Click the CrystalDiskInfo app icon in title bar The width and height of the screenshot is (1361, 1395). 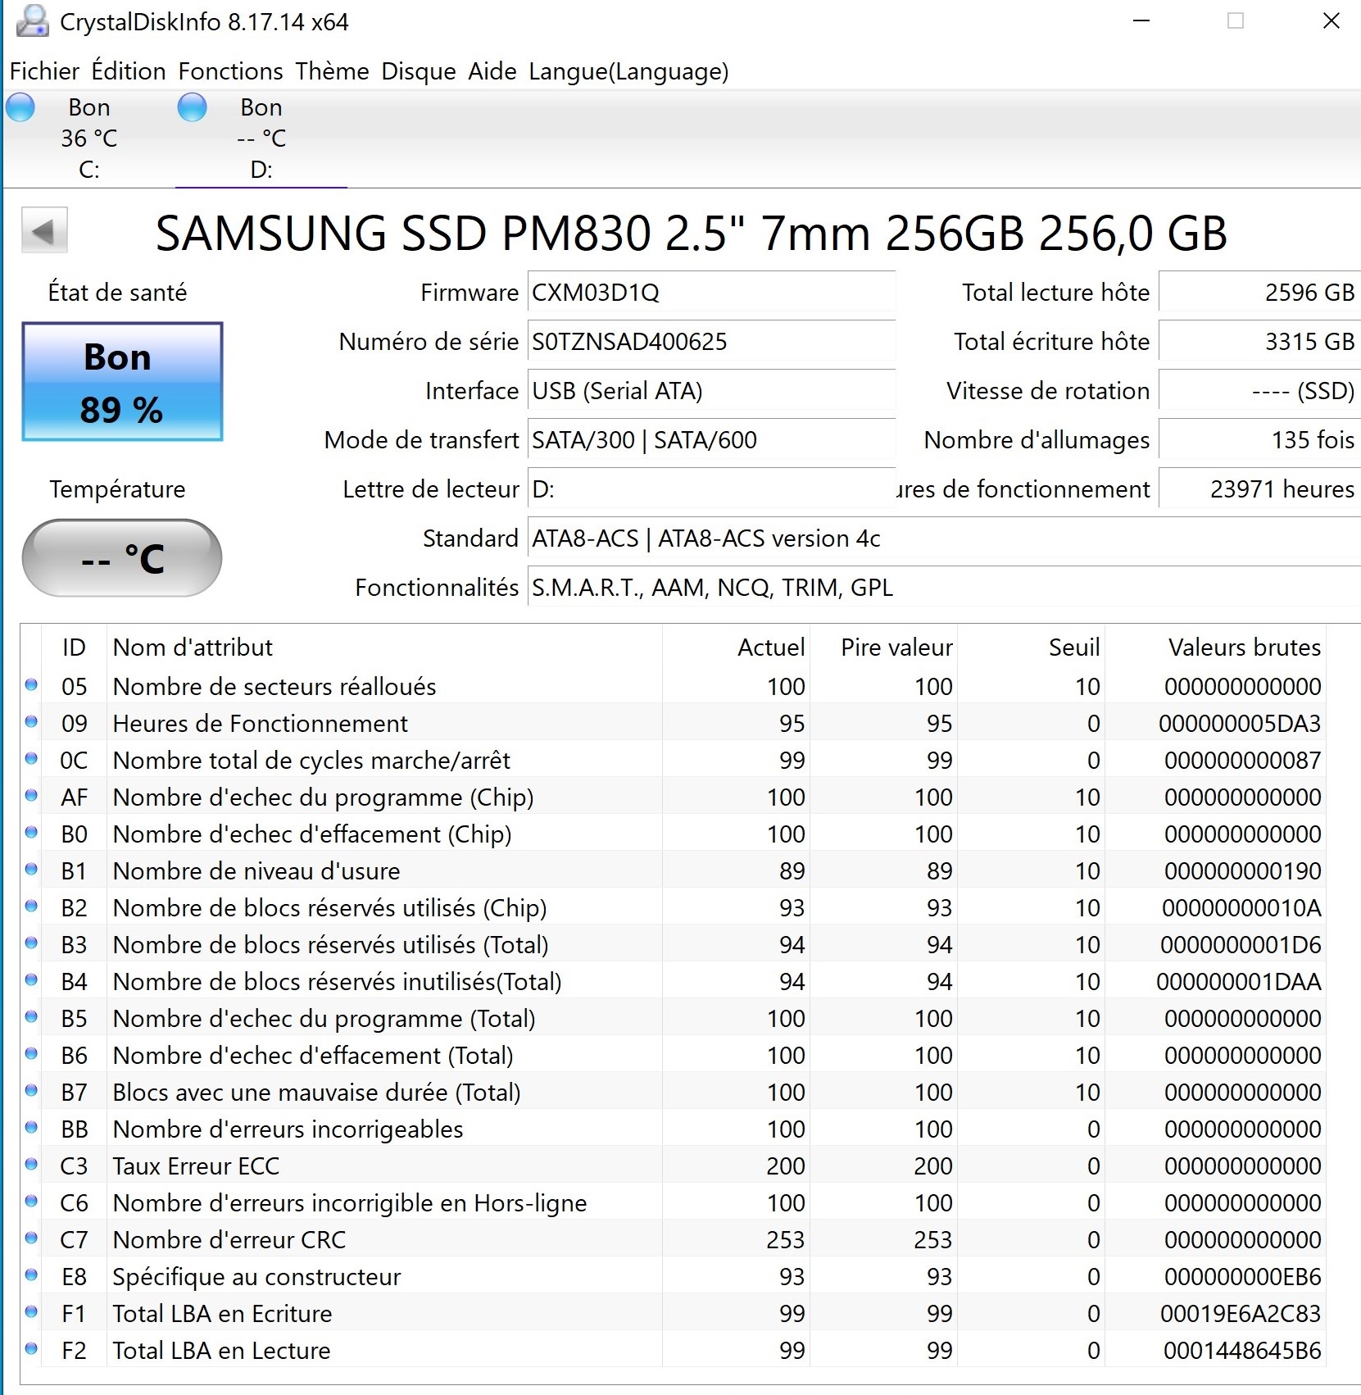(x=31, y=21)
